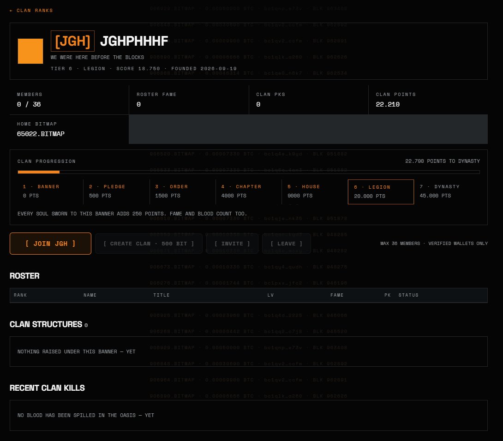
Task: Select tier 4 Chapter progression step
Action: tap(249, 191)
